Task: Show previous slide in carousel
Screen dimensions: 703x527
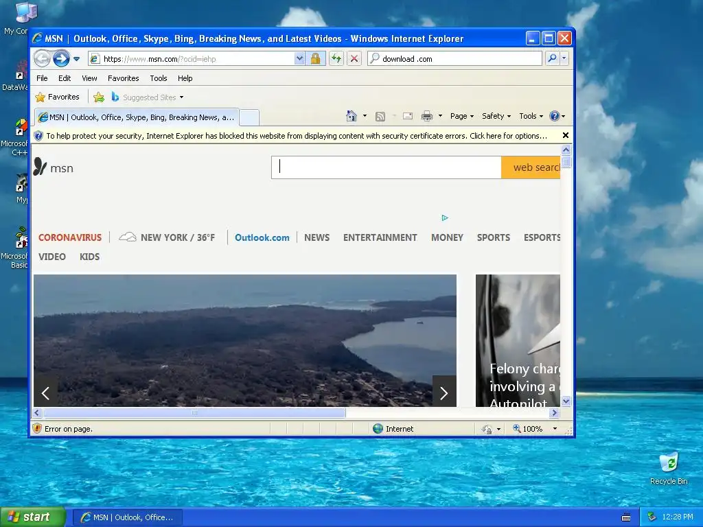Action: [46, 393]
